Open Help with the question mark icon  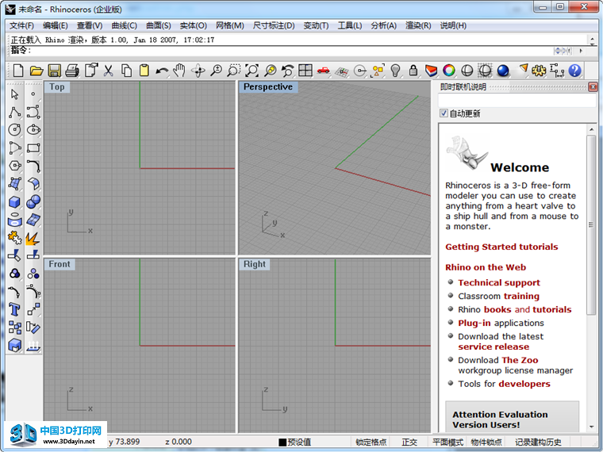(574, 71)
